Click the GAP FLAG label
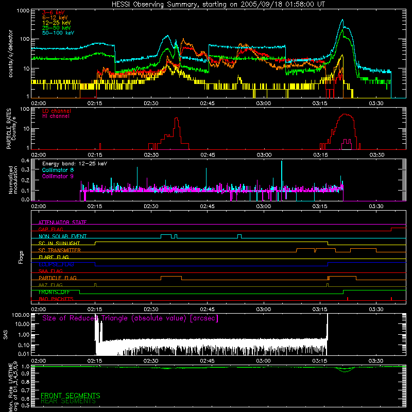This screenshot has height=412, width=412. click(50, 229)
